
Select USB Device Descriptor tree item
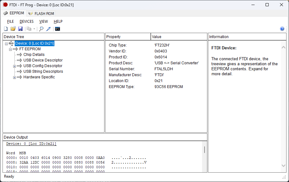click(43, 60)
